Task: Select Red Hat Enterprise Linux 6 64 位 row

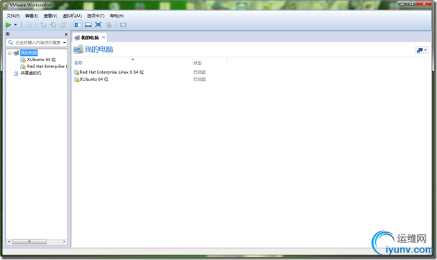Action: point(111,72)
